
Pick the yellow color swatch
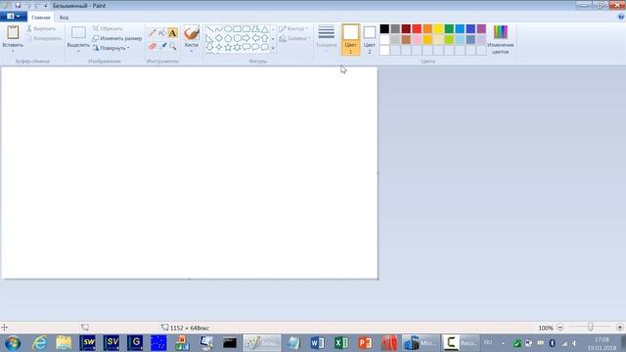[438, 28]
